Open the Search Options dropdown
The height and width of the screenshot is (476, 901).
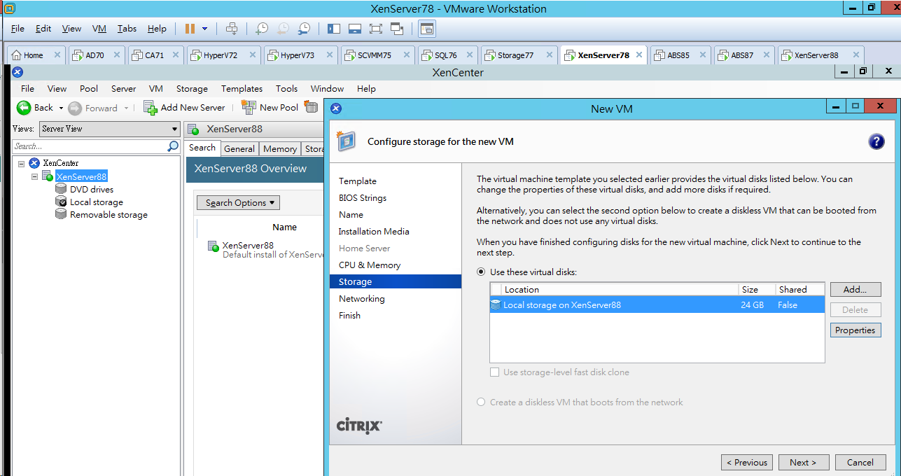238,203
